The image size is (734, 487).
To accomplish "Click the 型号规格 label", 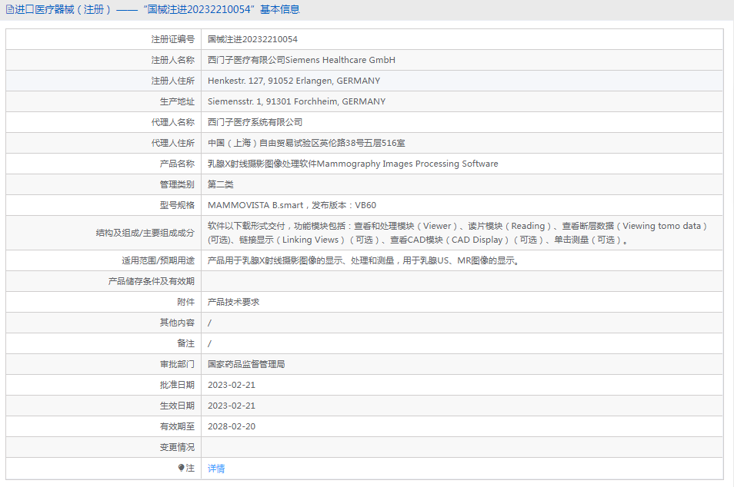I will [x=177, y=205].
